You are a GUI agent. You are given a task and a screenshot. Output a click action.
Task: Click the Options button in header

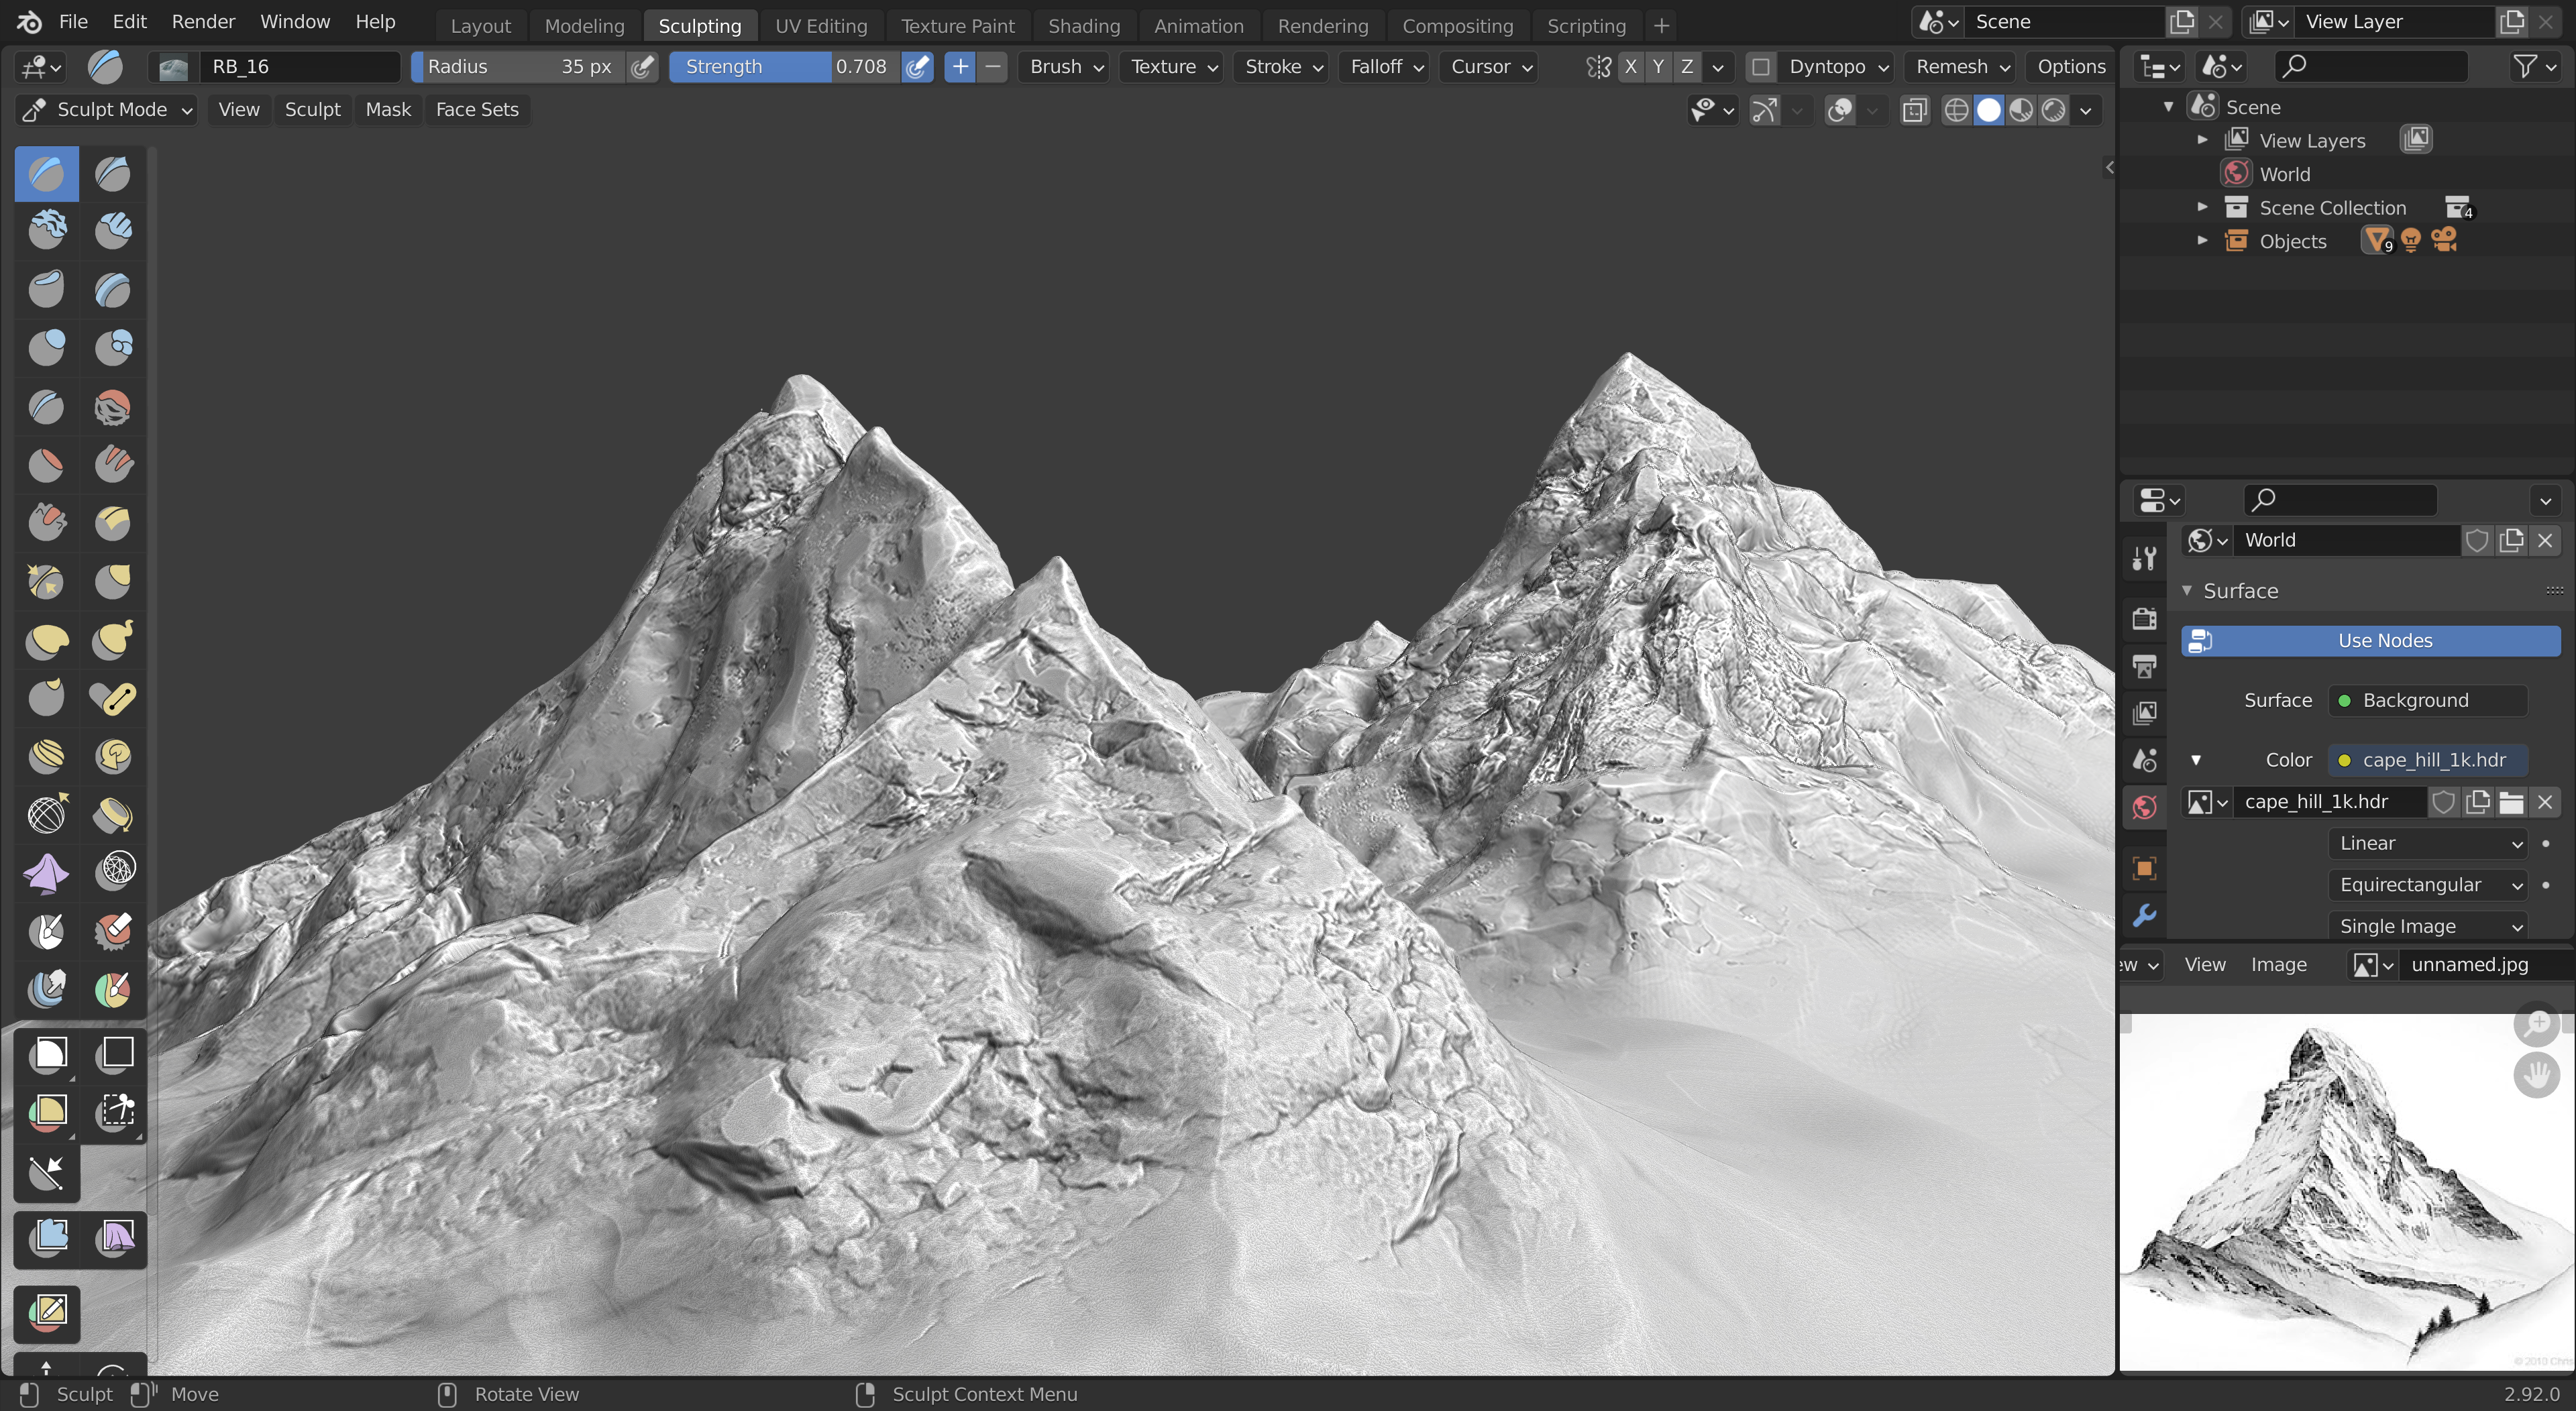coord(2071,67)
